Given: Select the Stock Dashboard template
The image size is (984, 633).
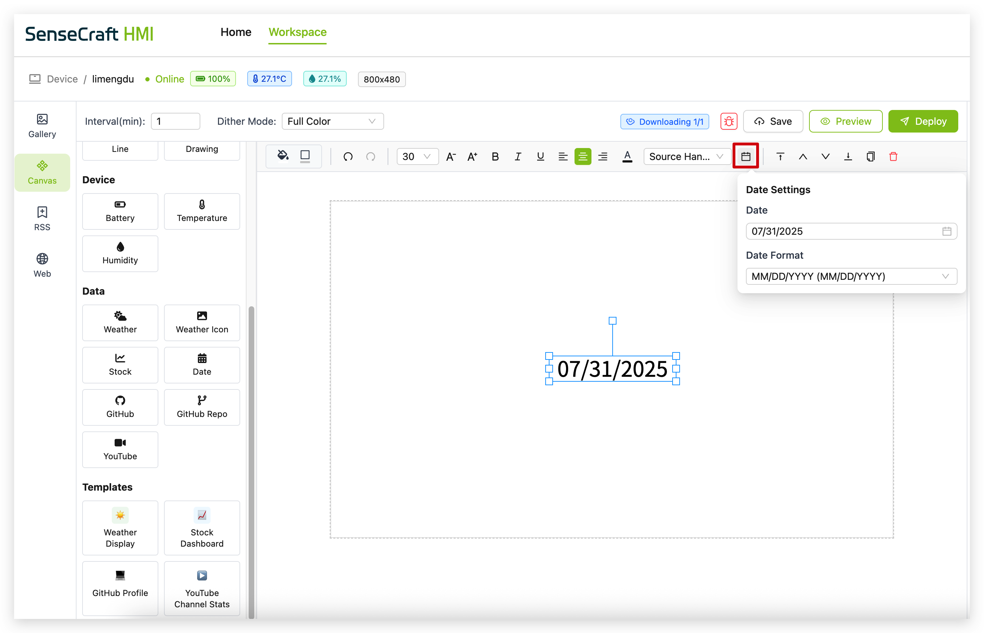Looking at the screenshot, I should point(201,528).
